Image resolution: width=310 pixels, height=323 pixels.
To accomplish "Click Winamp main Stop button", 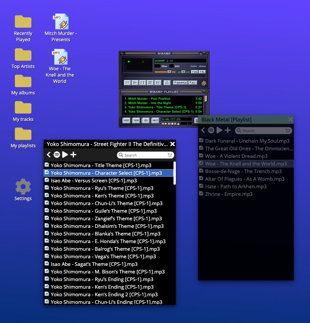I will click(150, 83).
